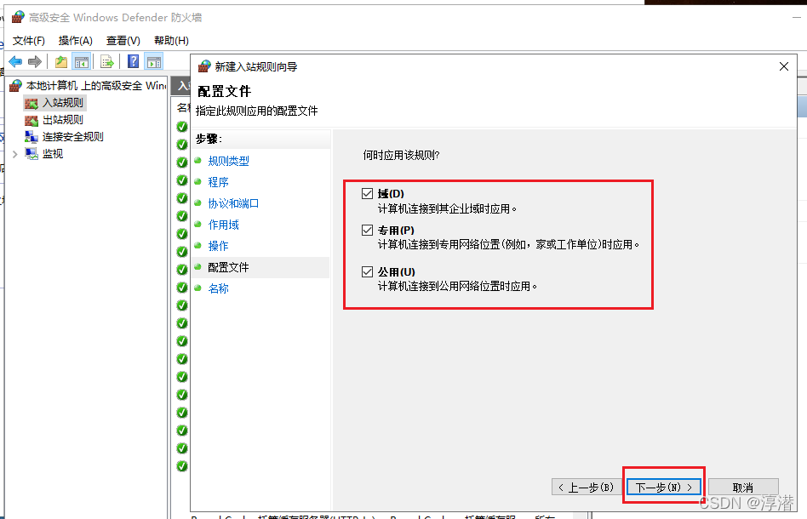Image resolution: width=807 pixels, height=519 pixels.
Task: Click the up-one-level folder toolbar icon
Action: pos(61,62)
